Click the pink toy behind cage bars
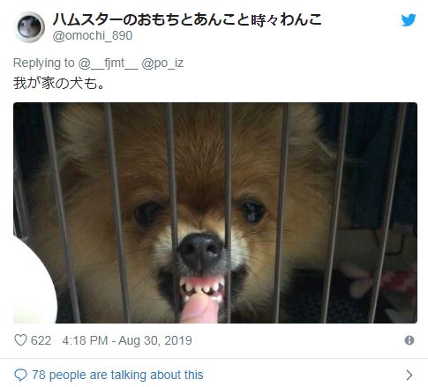Viewport: 428px width, 387px height. tap(382, 279)
